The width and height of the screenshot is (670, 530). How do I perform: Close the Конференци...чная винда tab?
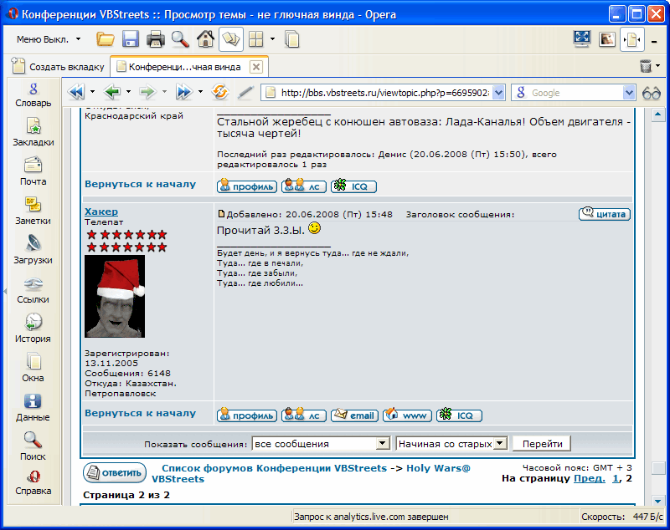tap(255, 67)
